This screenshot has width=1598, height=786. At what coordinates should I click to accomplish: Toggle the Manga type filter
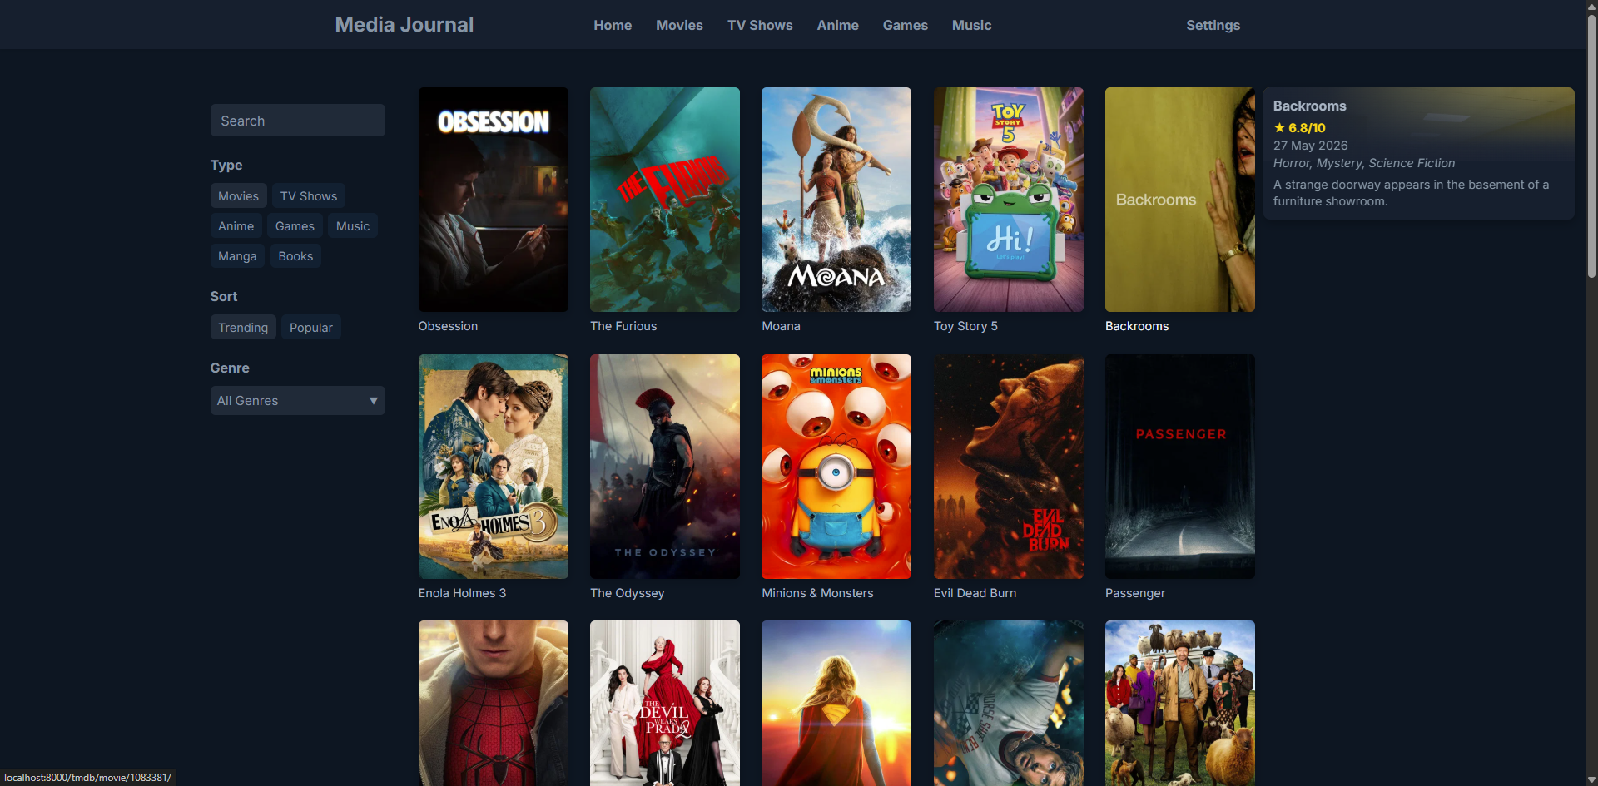[237, 256]
